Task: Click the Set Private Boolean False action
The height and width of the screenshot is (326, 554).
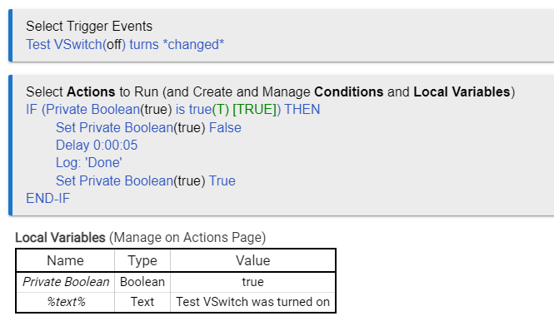Action: click(148, 128)
